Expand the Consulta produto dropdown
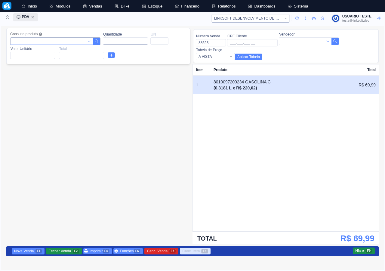Image resolution: width=385 pixels, height=271 pixels. (89, 41)
